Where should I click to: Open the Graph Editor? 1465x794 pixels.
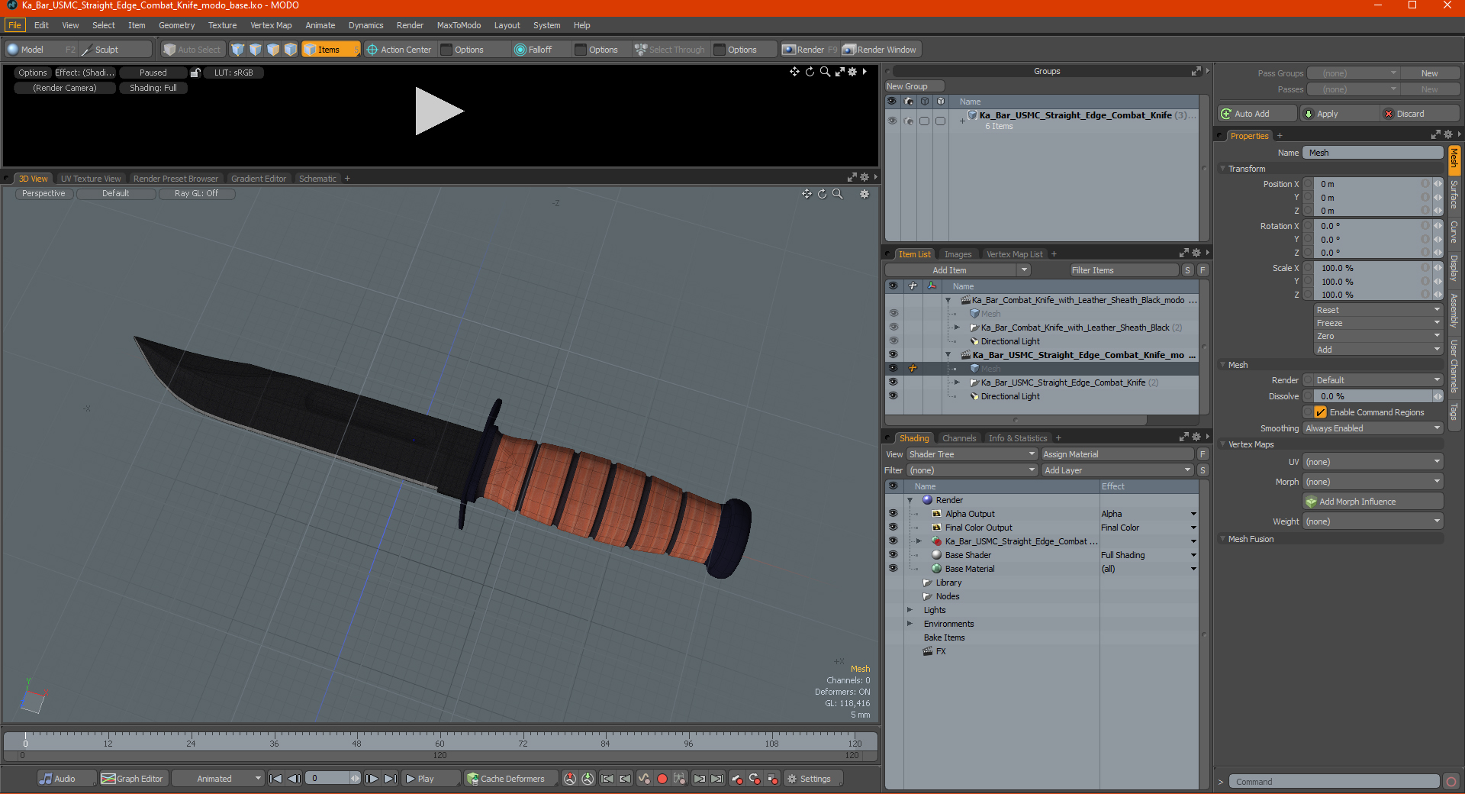133,779
